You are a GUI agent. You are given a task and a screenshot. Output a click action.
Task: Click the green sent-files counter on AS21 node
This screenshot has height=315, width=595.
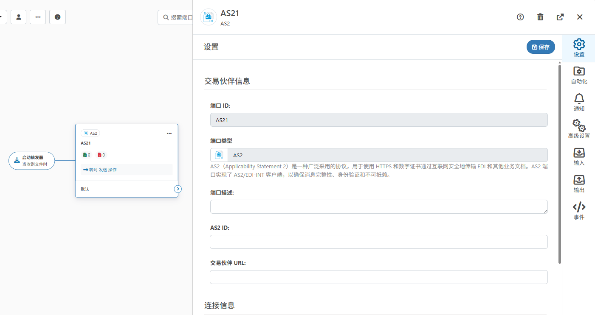[x=87, y=155]
